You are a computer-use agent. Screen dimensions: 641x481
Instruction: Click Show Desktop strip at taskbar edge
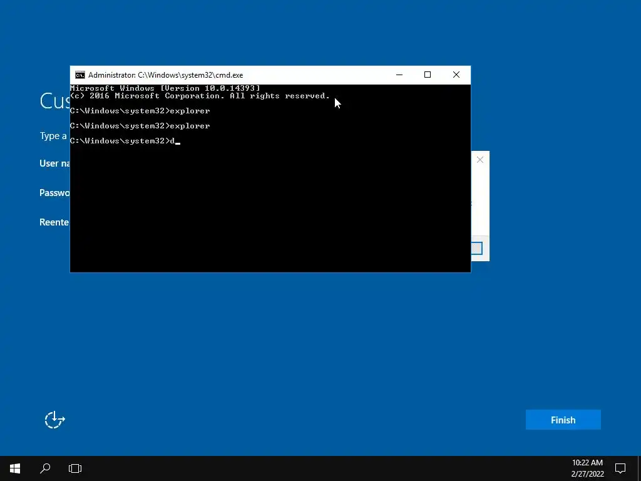639,468
